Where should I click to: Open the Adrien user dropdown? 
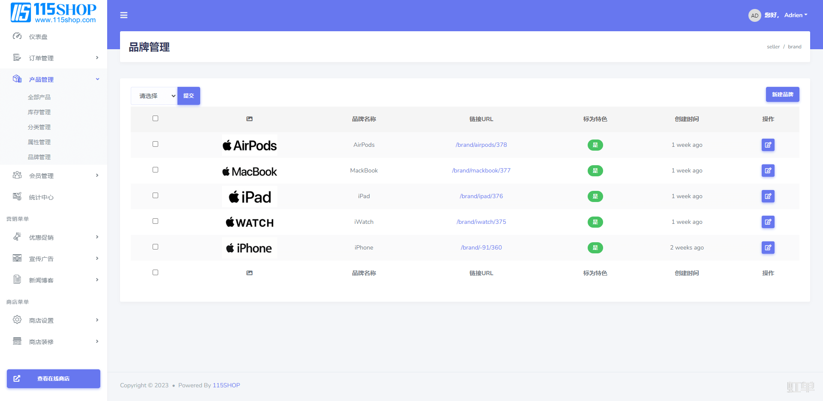(x=796, y=15)
